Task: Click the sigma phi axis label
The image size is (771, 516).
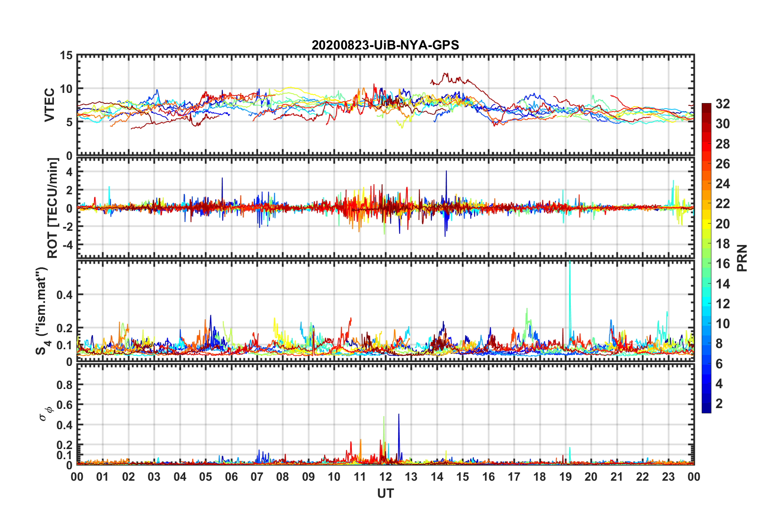Action: point(45,413)
